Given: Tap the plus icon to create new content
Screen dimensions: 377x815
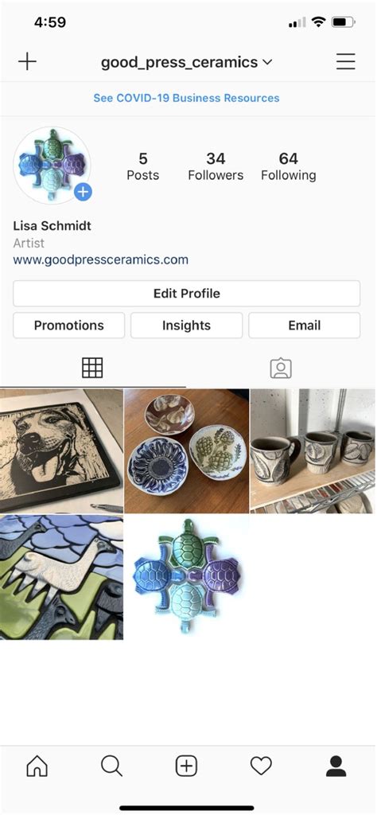Looking at the screenshot, I should (x=27, y=62).
